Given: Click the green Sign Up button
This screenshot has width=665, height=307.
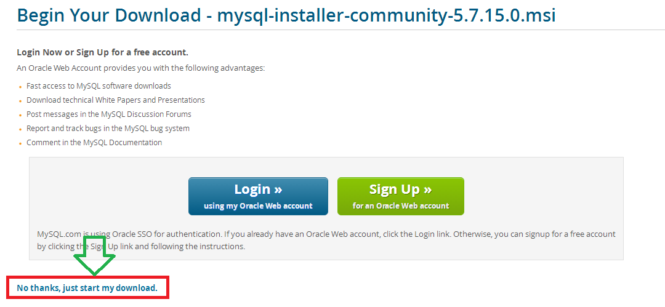Looking at the screenshot, I should click(401, 196).
